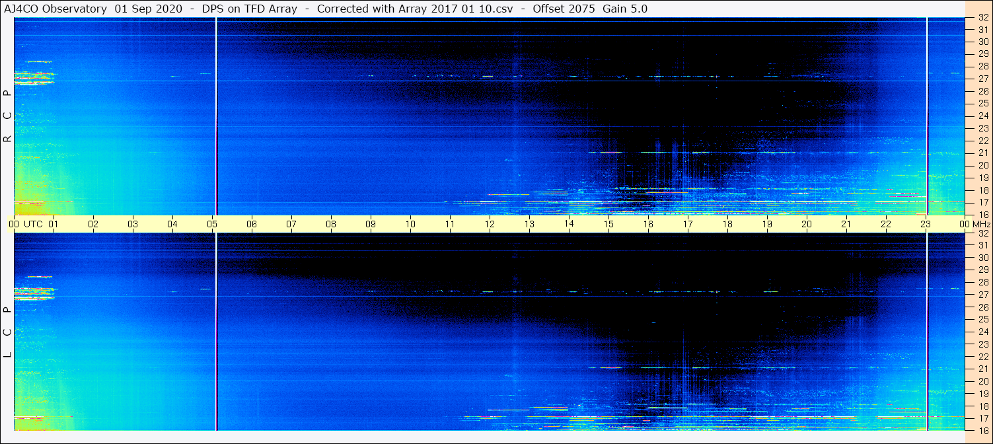993x444 pixels.
Task: Select hour 02 on the UTC time axis
Action: [93, 224]
